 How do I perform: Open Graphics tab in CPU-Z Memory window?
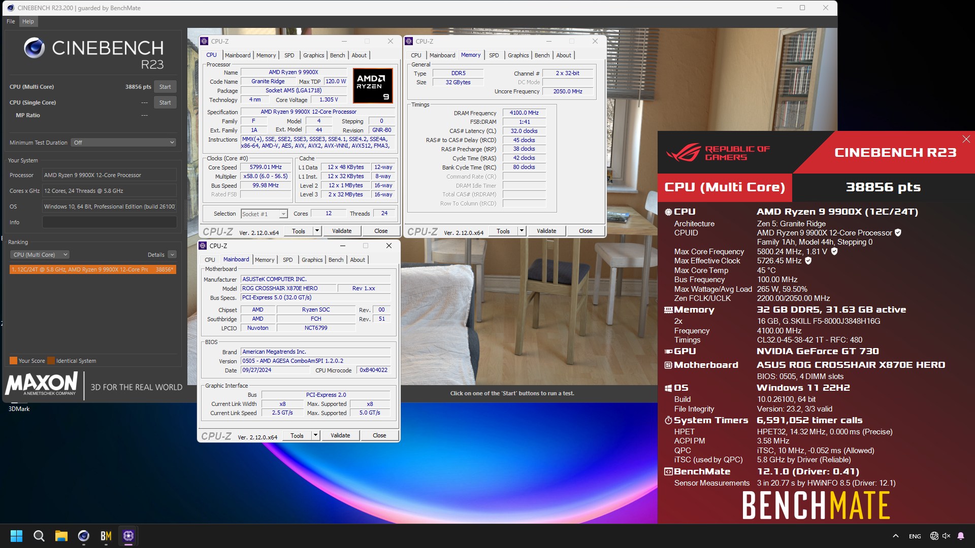click(518, 55)
